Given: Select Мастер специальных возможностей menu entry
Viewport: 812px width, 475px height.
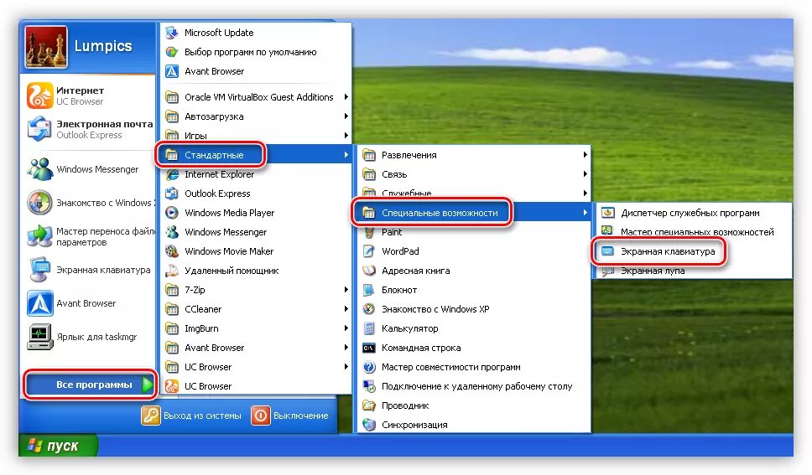Looking at the screenshot, I should pyautogui.click(x=693, y=232).
